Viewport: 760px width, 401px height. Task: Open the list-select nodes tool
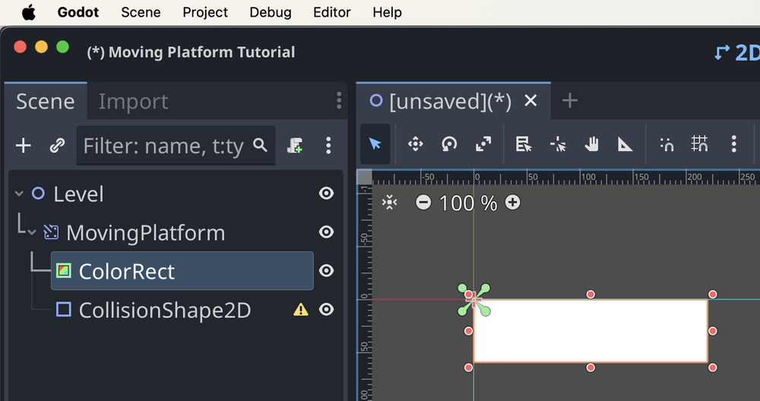coord(524,144)
